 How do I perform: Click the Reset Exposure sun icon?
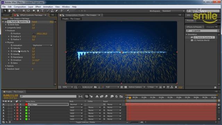176,87
